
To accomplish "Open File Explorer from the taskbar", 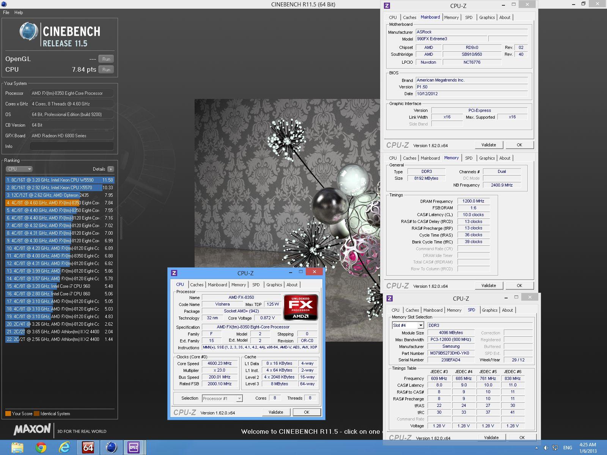I will tap(17, 448).
